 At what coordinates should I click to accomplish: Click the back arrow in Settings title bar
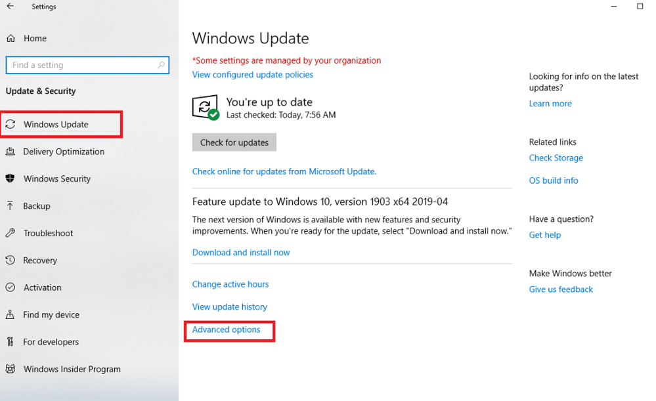pos(10,7)
